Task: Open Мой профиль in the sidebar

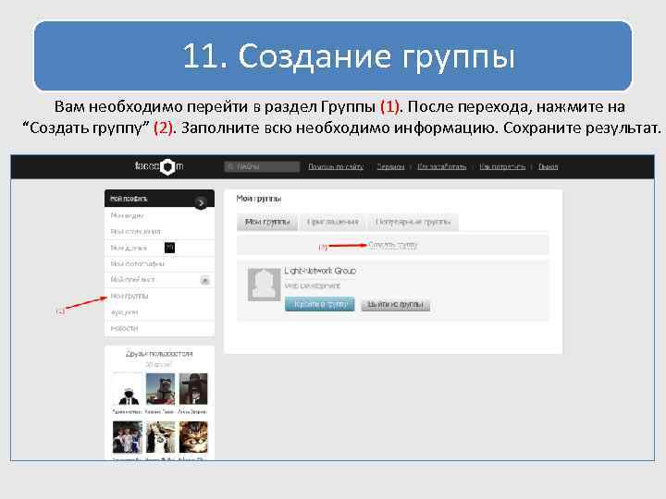Action: click(129, 199)
